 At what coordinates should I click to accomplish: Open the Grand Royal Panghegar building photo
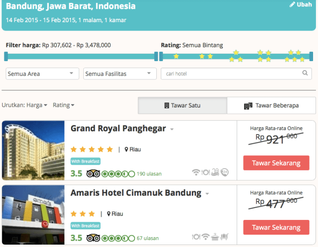[x=33, y=150]
